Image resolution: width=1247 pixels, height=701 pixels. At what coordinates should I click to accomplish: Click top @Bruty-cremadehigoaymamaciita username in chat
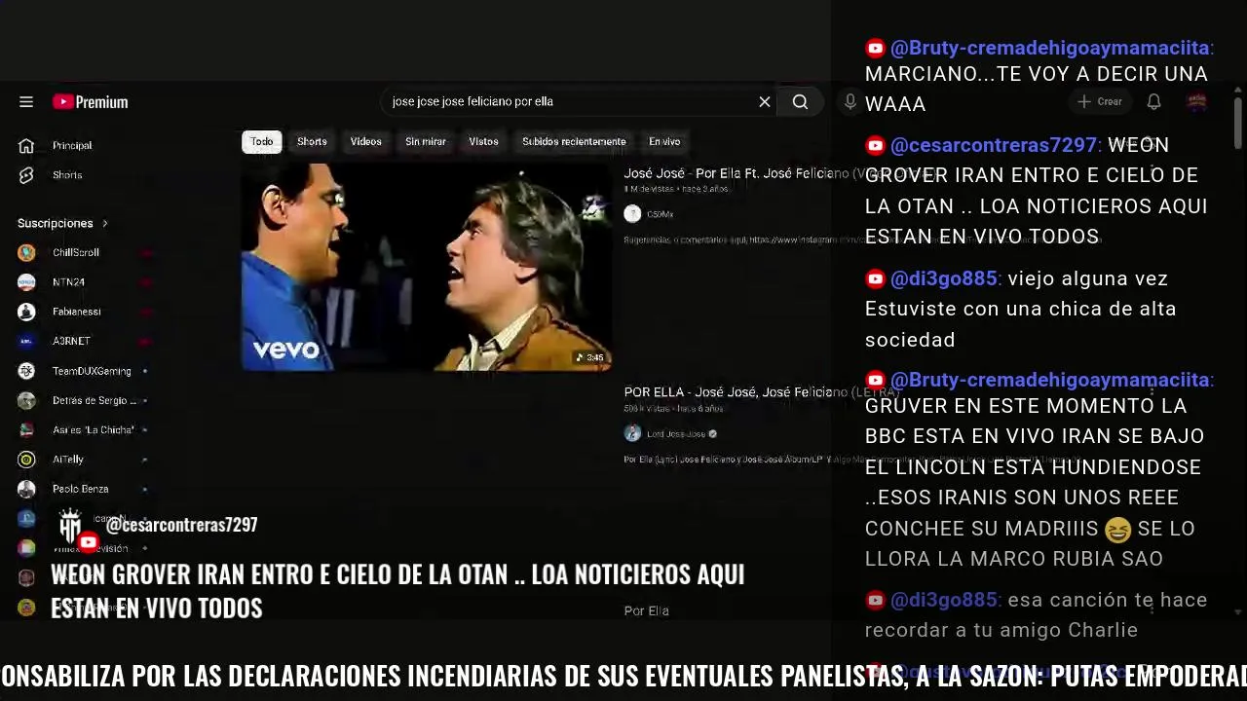[1050, 48]
